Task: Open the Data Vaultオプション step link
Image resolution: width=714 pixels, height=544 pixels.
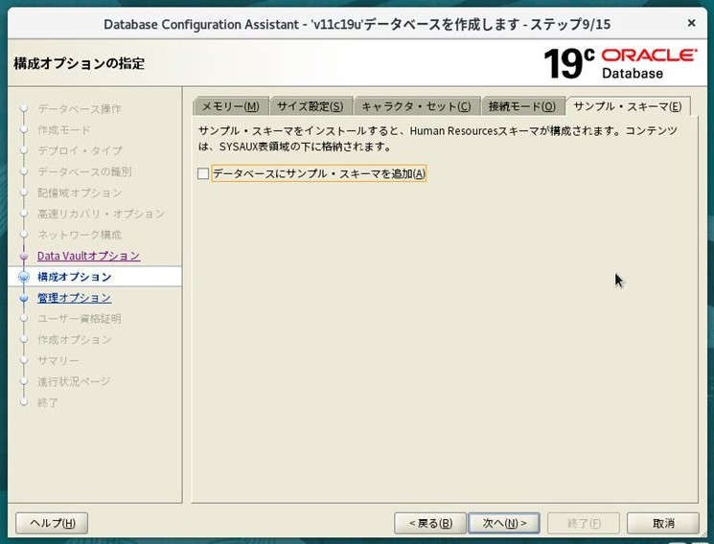Action: [88, 256]
